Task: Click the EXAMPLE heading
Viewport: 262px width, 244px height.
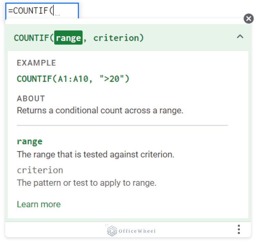Action: [37, 63]
